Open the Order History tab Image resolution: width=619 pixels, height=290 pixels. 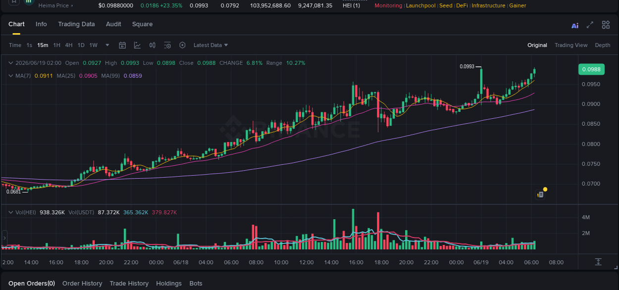(x=82, y=284)
